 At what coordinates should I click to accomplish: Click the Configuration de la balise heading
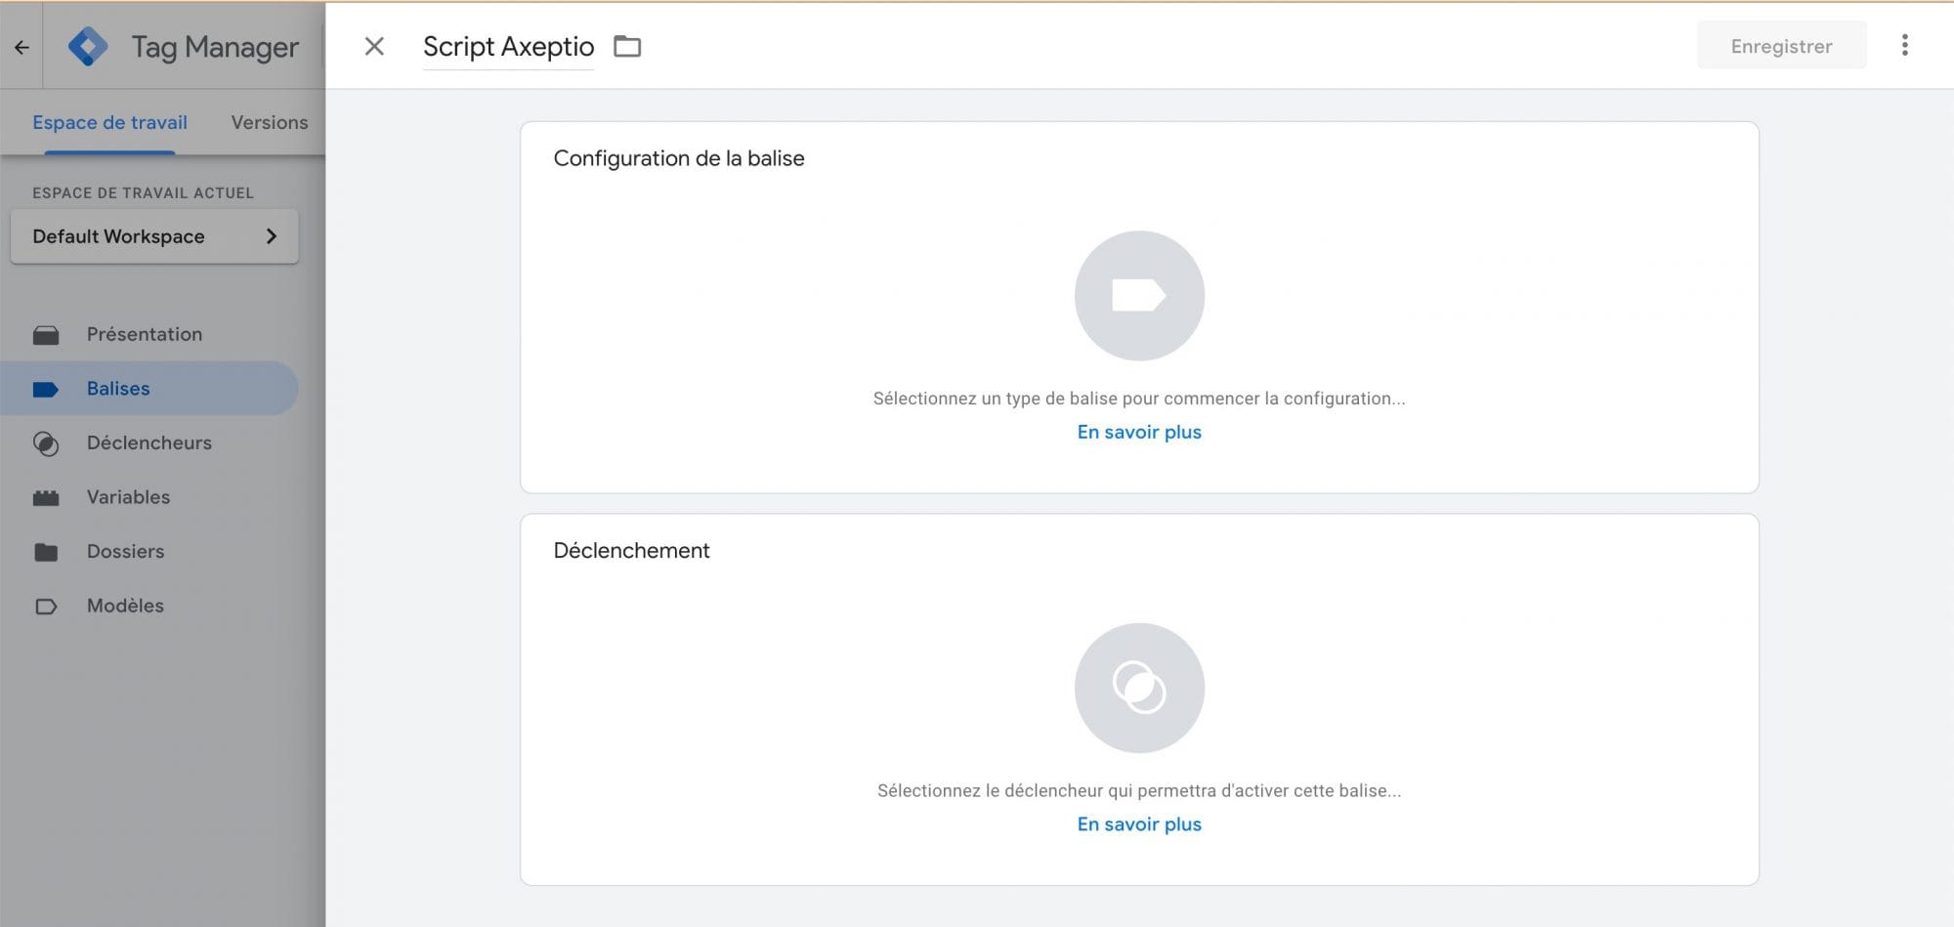pyautogui.click(x=679, y=158)
